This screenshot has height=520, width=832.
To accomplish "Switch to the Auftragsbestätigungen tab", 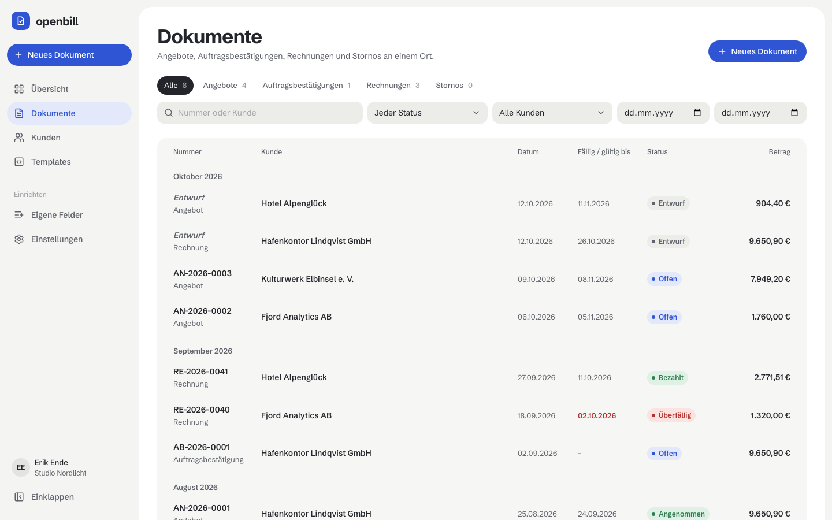I will pos(307,85).
